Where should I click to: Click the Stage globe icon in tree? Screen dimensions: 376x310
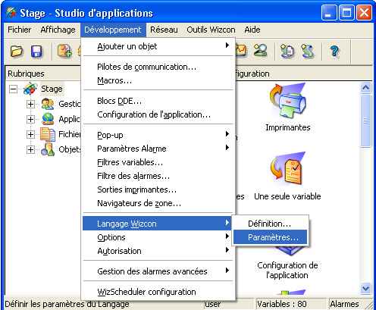point(30,89)
